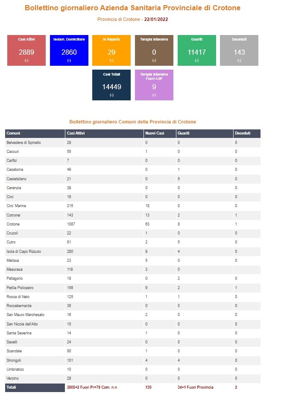Select the blue Isolam. Domiciliare card

tap(69, 50)
